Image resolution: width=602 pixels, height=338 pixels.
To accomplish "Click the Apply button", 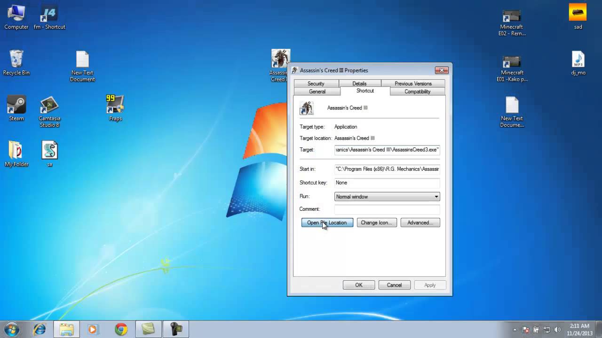I will 430,285.
